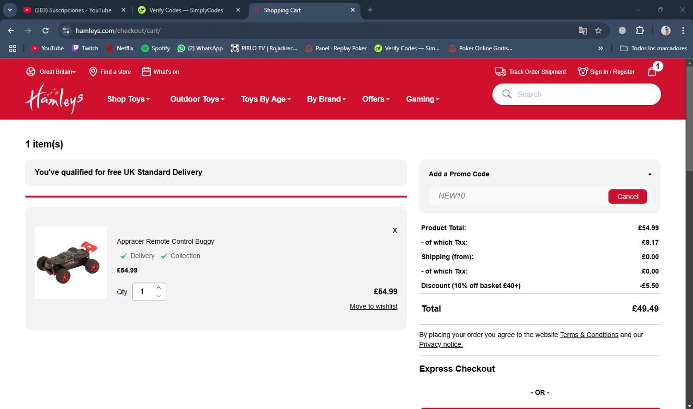Open the Privacy notice link
693x409 pixels.
click(441, 344)
